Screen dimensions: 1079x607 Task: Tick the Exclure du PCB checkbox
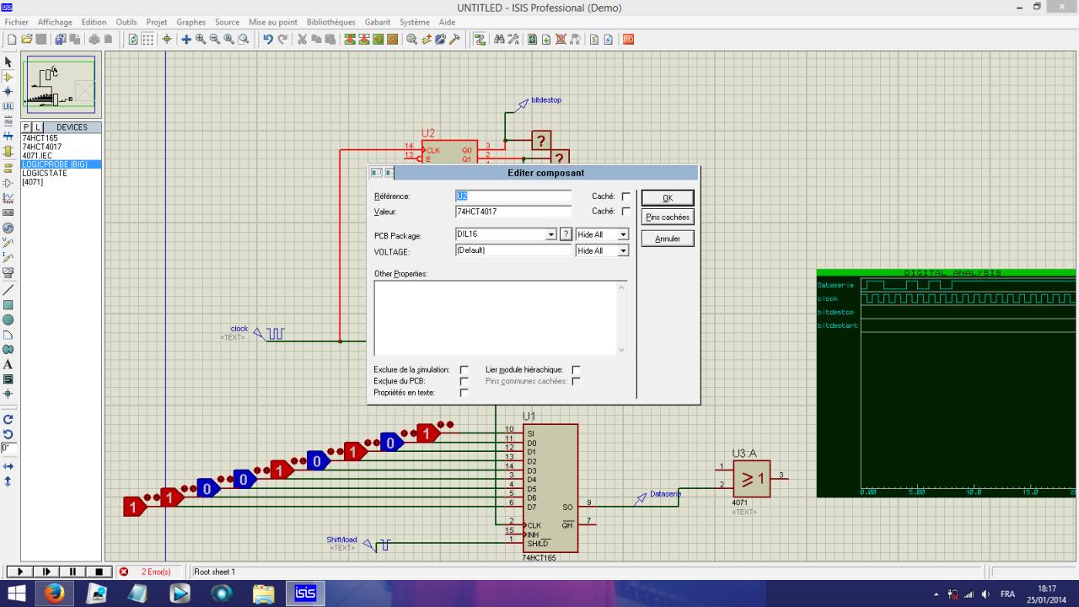(464, 381)
